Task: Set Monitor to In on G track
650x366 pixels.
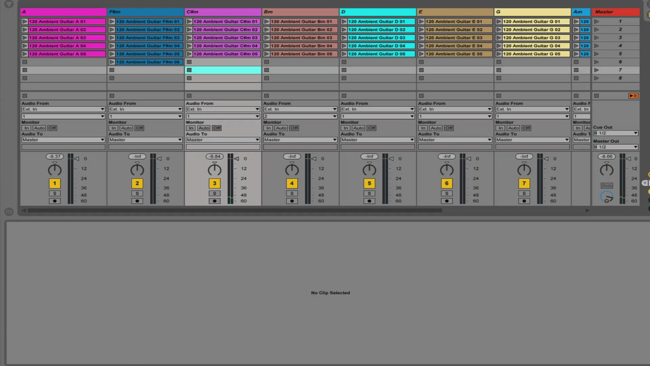Action: [x=500, y=129]
